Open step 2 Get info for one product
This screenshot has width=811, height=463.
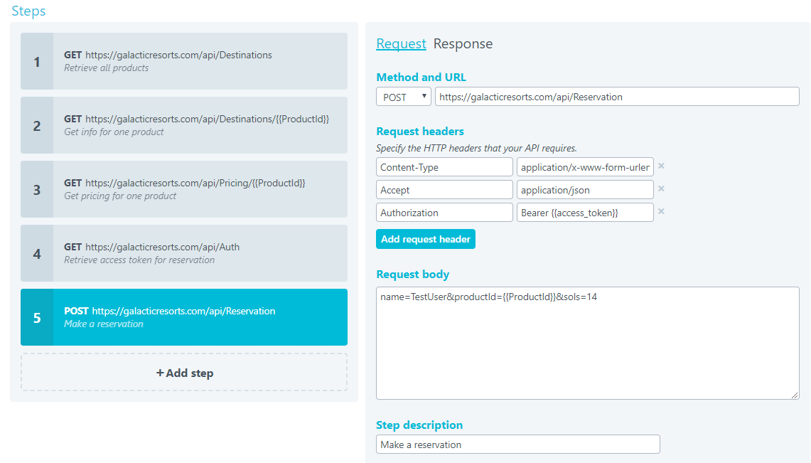coord(184,125)
